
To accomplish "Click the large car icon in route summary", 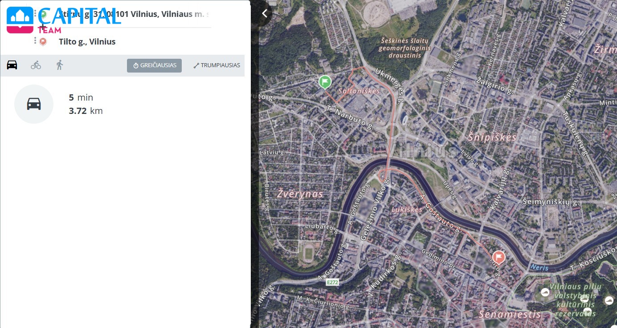I will 34,104.
